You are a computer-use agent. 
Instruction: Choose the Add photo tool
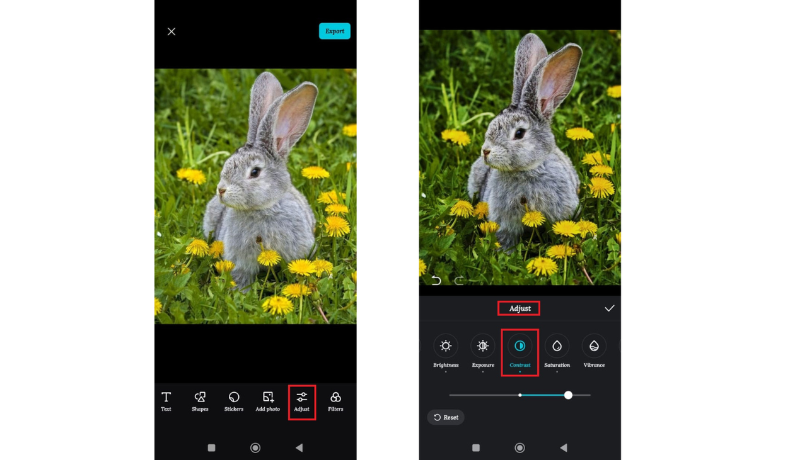click(x=268, y=401)
